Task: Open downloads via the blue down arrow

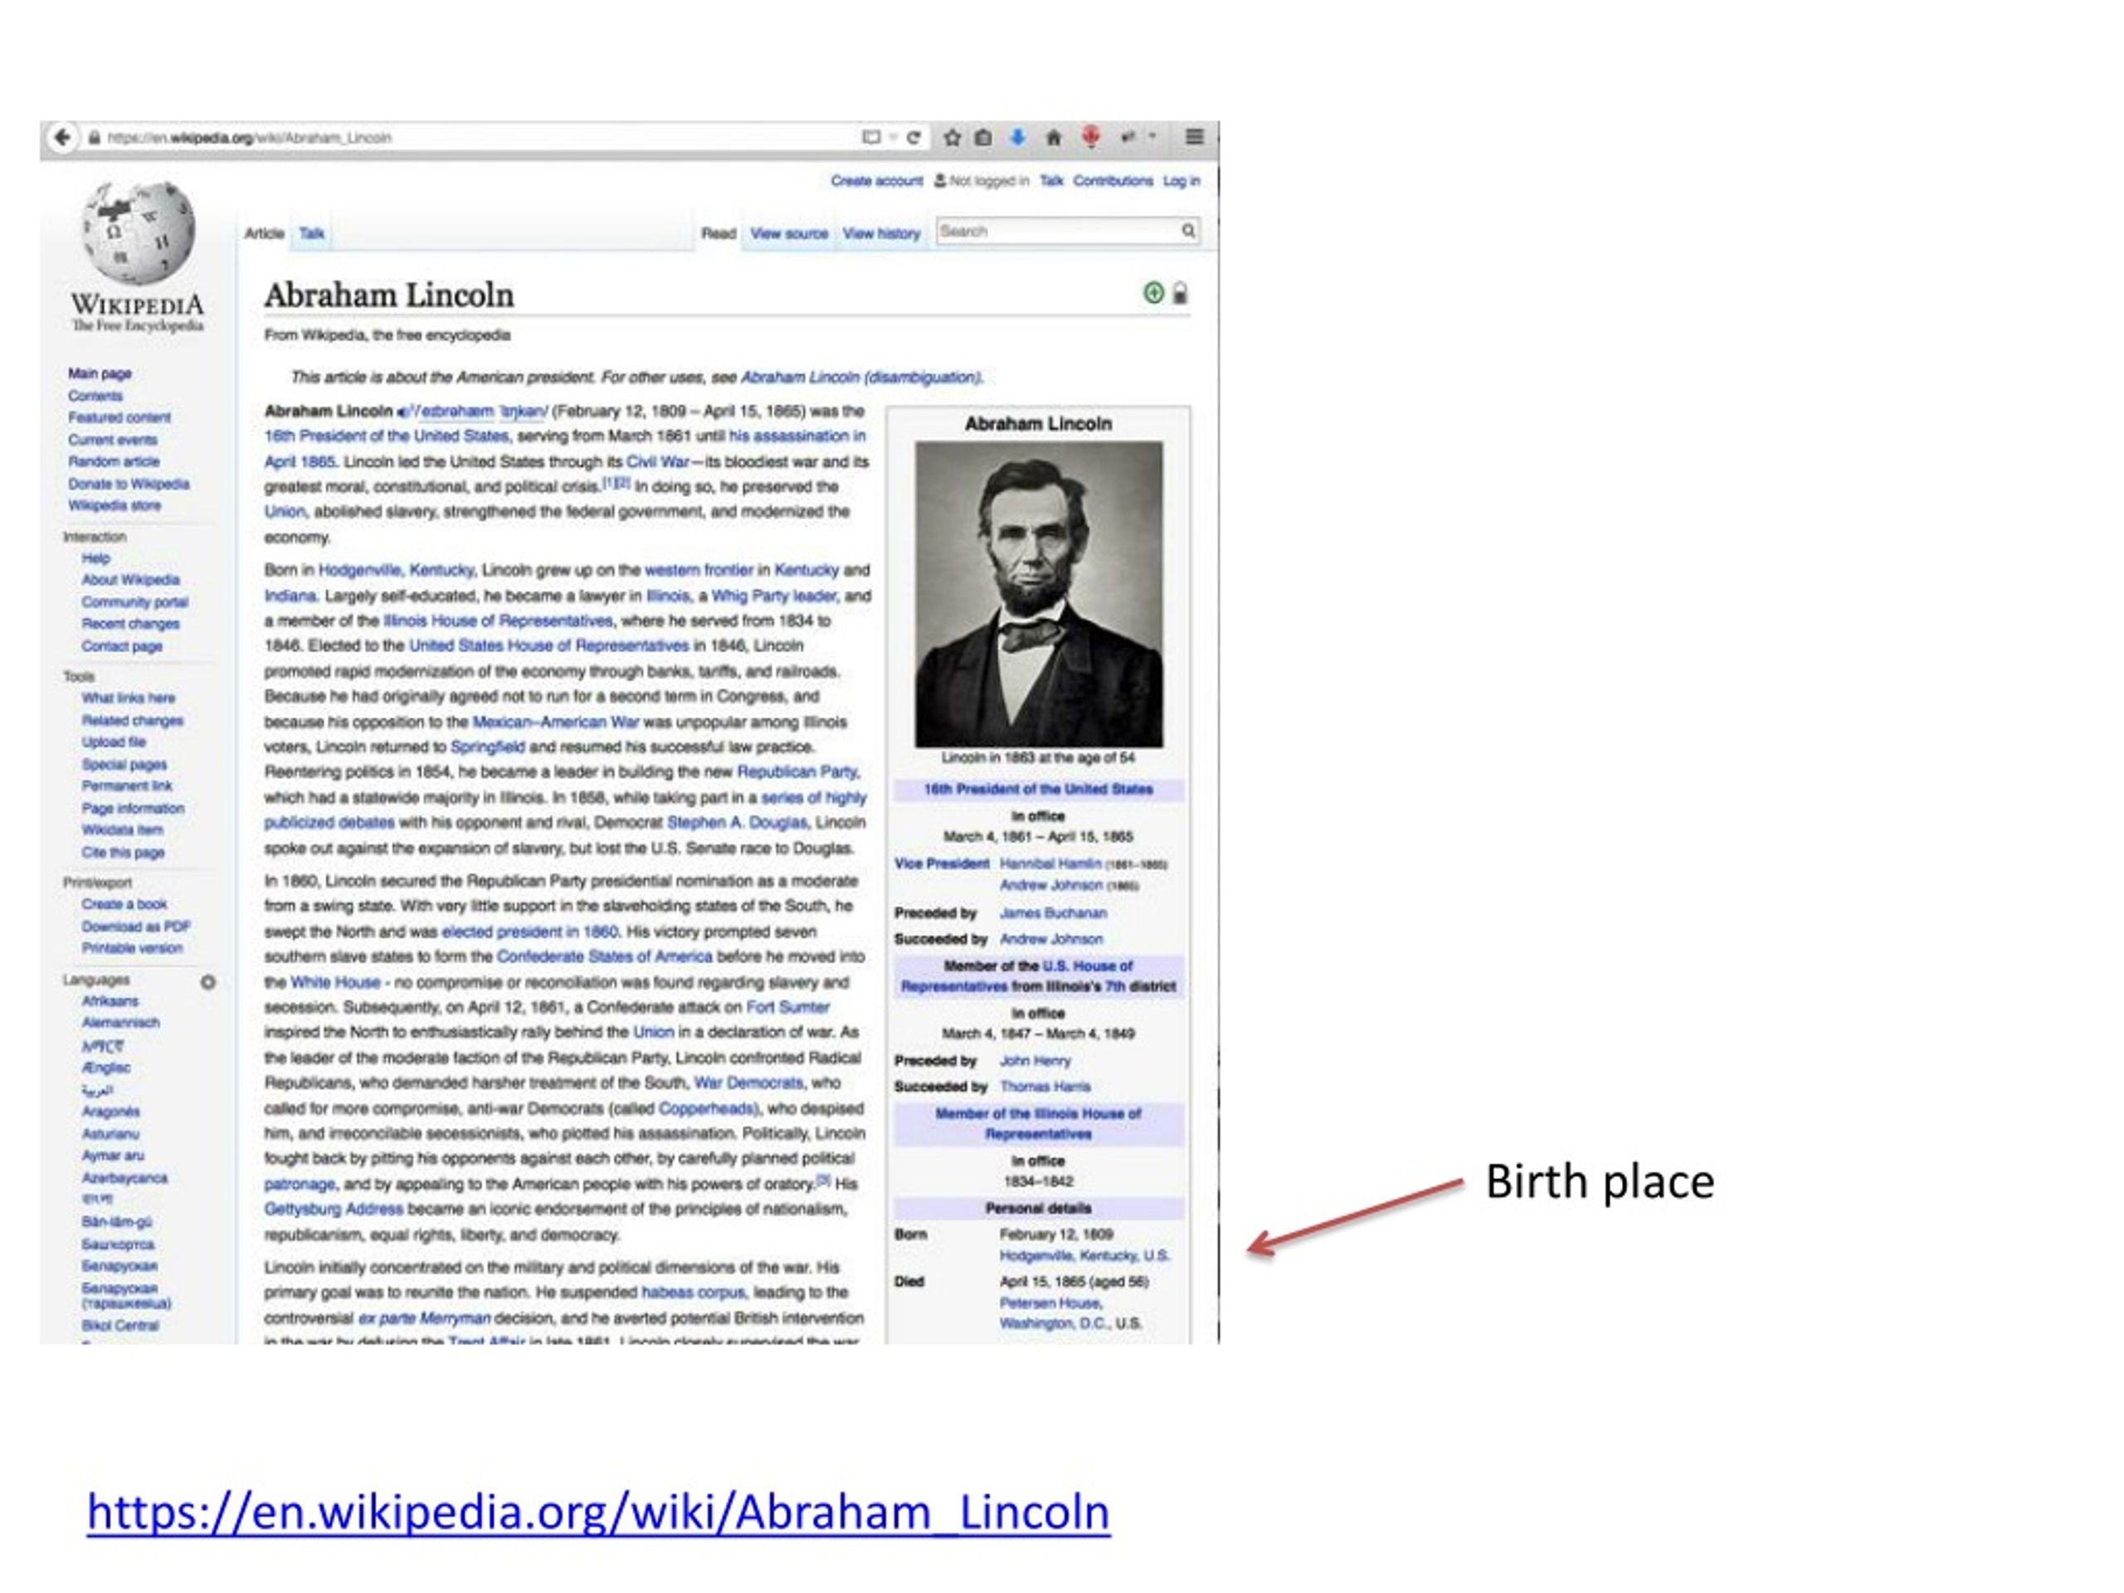Action: 1018,137
